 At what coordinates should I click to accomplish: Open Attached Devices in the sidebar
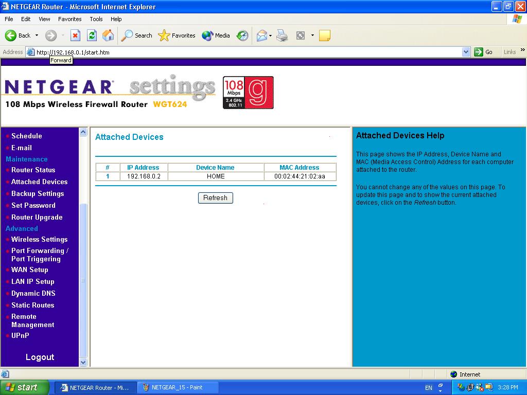point(39,182)
